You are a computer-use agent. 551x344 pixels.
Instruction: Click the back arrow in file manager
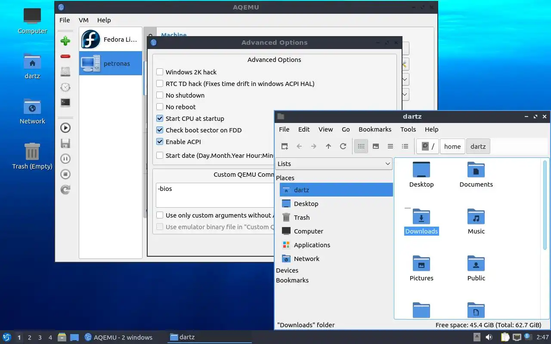299,146
